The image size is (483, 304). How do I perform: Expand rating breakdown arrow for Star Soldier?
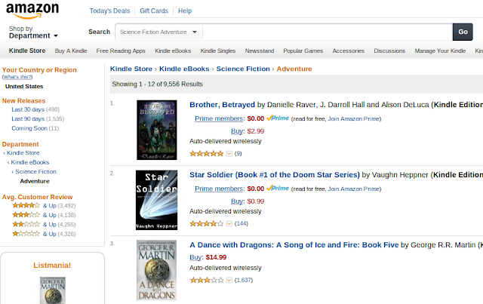(229, 223)
